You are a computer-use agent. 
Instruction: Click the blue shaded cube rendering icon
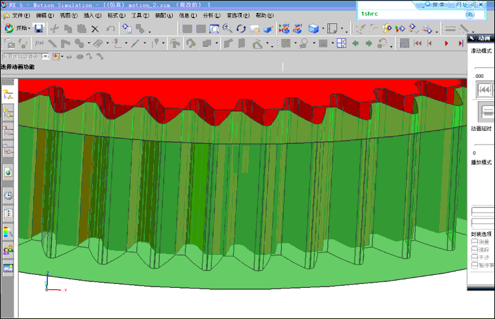(x=314, y=29)
